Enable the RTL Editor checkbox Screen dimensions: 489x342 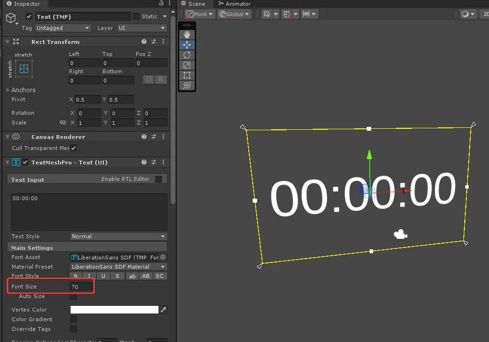158,179
